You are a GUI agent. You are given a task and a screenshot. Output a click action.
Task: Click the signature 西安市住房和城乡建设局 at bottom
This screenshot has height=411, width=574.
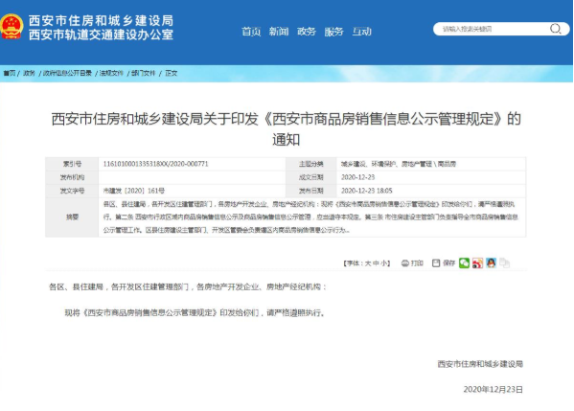[x=480, y=364]
